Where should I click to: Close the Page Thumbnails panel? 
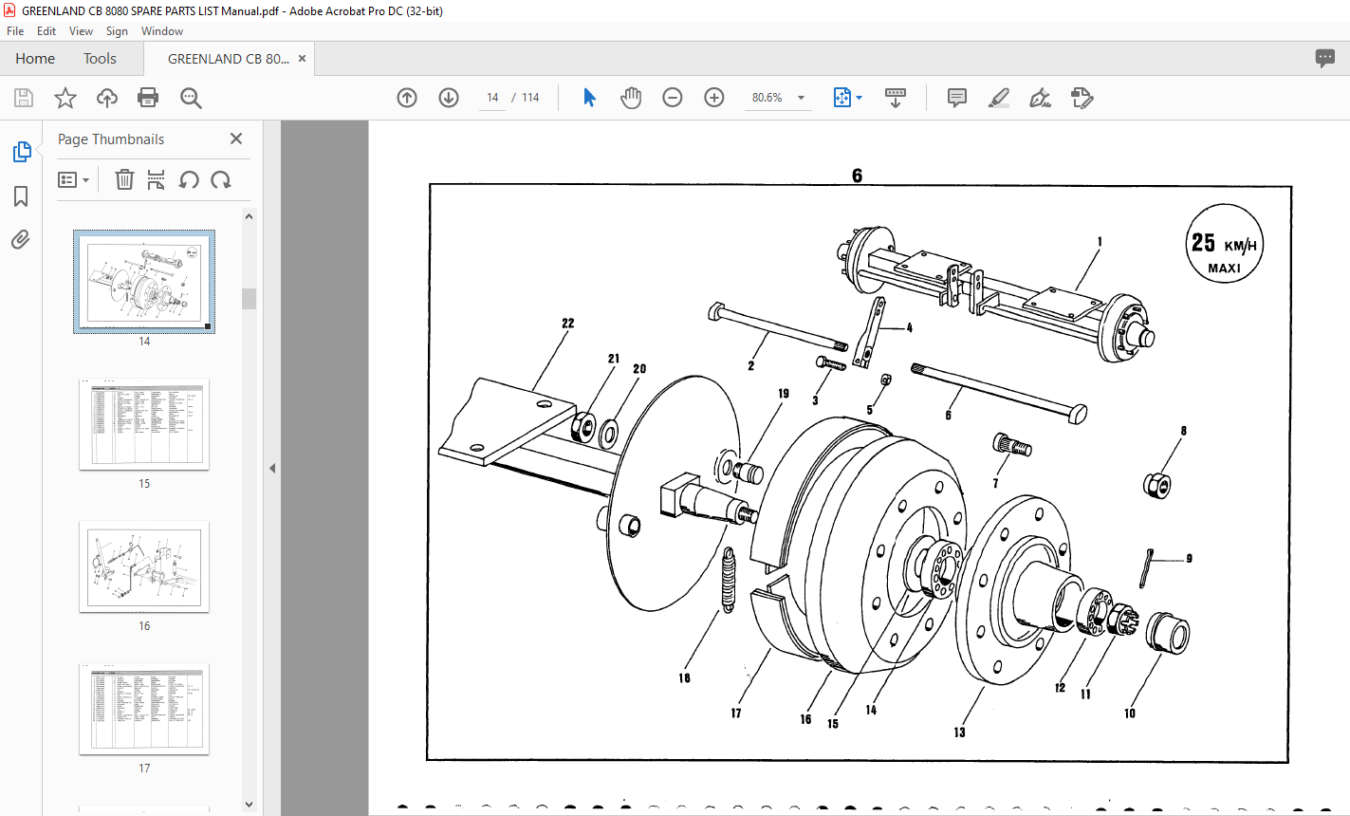[x=236, y=139]
